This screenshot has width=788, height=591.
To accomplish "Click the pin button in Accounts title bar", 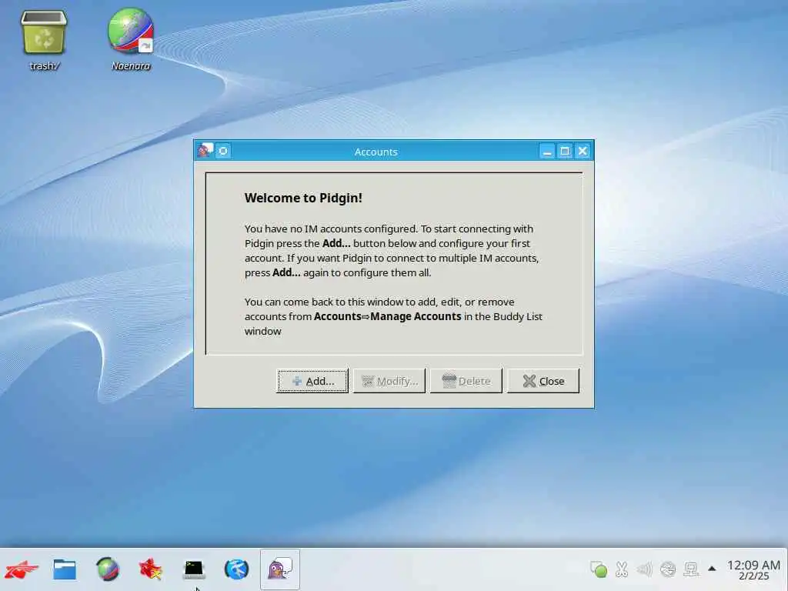I will (x=223, y=151).
